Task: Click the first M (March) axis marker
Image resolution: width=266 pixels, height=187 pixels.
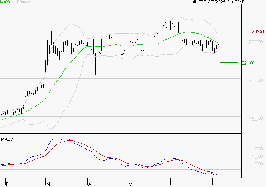Action: click(48, 184)
